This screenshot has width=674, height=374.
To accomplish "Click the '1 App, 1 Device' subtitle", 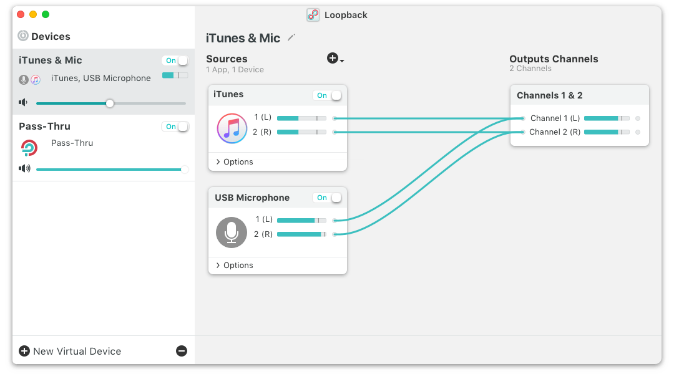I will (x=235, y=70).
